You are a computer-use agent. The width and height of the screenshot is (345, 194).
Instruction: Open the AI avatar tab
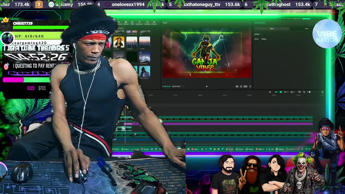(154, 23)
